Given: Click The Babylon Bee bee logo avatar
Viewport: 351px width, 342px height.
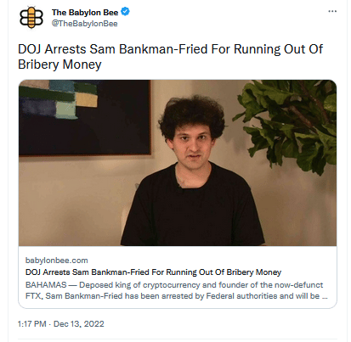Looking at the screenshot, I should click(x=31, y=18).
